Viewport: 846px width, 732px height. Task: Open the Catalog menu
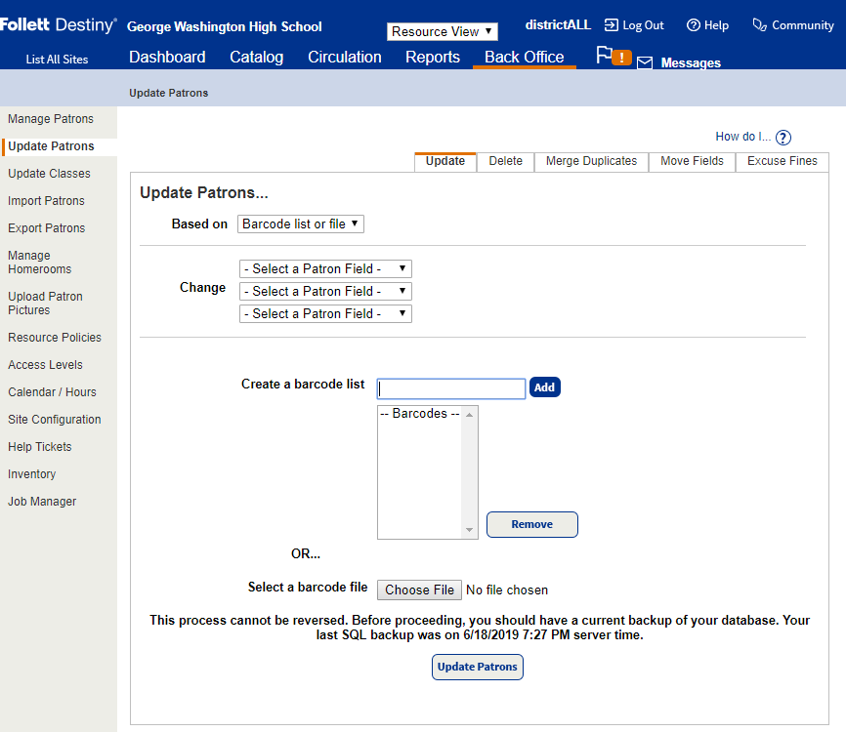pos(256,57)
